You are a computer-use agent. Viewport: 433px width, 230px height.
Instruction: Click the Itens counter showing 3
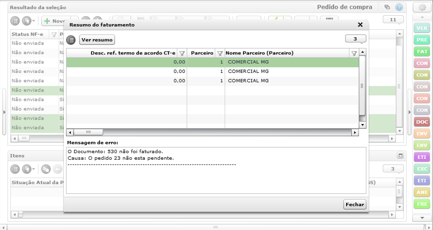pyautogui.click(x=393, y=169)
